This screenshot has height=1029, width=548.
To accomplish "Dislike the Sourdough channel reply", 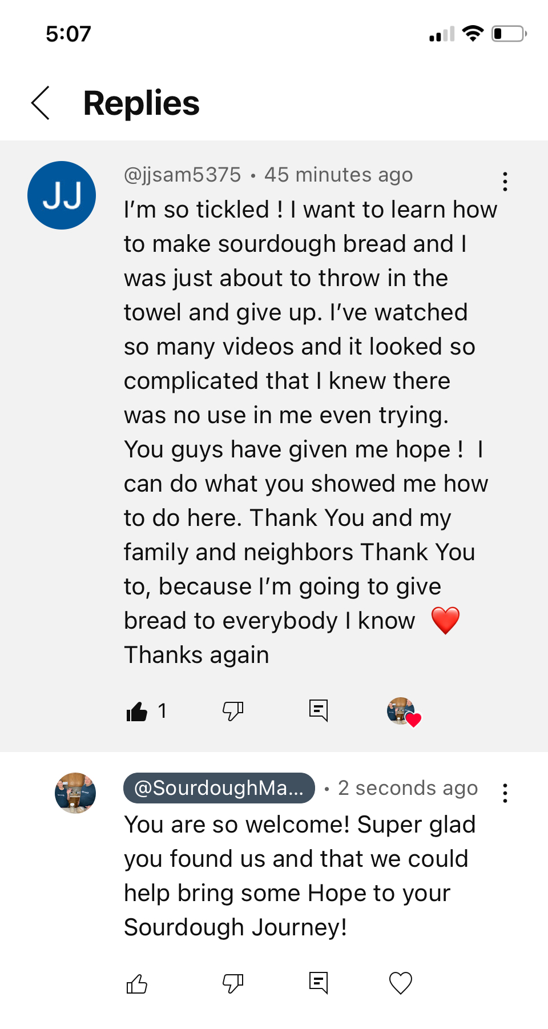I will coord(232,983).
